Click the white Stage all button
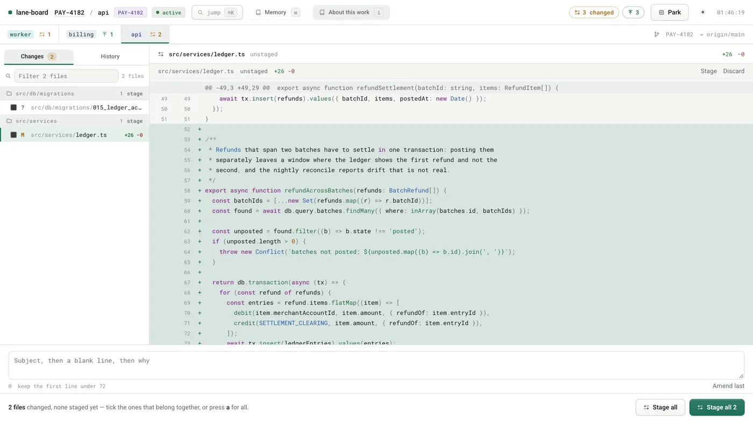Image resolution: width=753 pixels, height=421 pixels. coord(660,408)
